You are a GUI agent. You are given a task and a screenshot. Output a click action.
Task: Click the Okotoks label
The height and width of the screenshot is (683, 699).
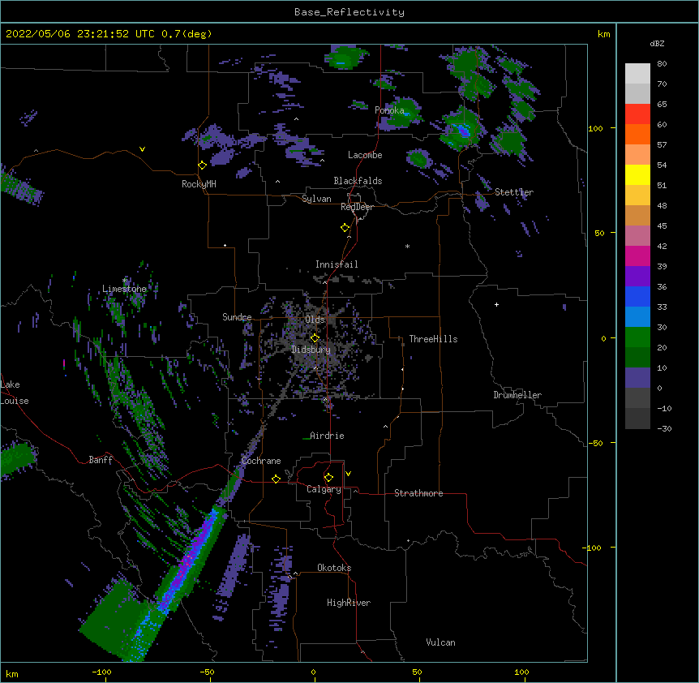point(334,568)
